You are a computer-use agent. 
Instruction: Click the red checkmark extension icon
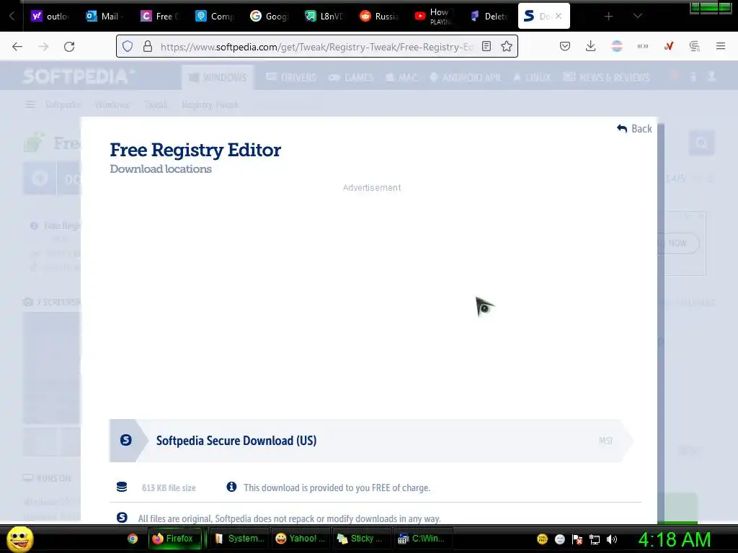[669, 46]
